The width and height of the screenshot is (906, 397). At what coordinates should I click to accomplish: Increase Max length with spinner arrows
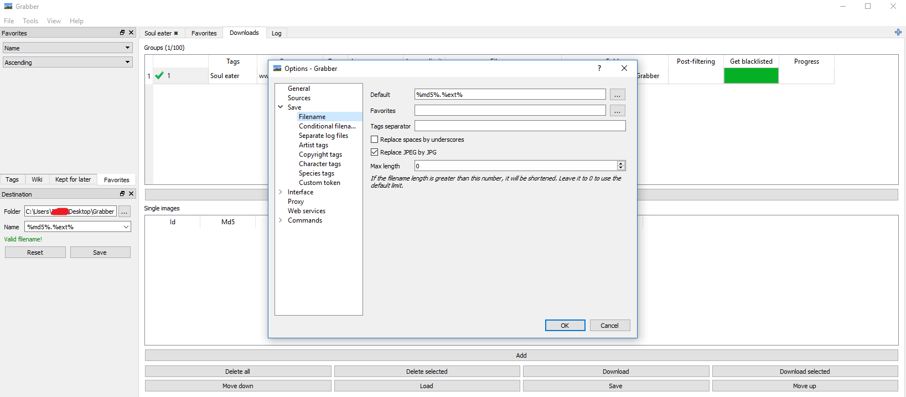point(621,163)
